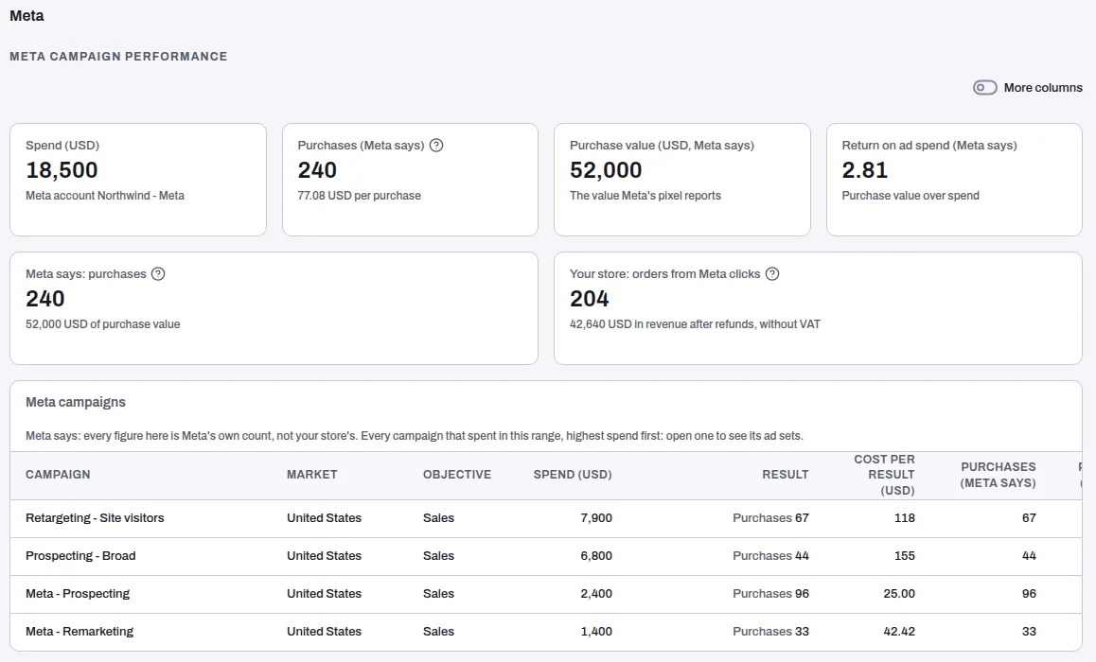Click cost per result cell 118
The image size is (1096, 662).
point(905,518)
